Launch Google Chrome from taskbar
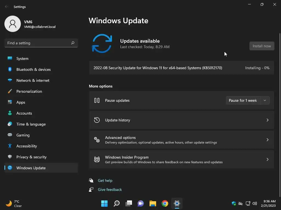The height and width of the screenshot is (210, 281). pos(165,203)
